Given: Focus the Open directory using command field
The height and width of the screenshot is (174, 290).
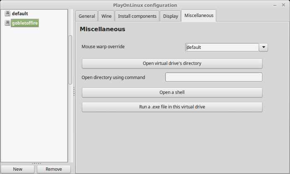Looking at the screenshot, I should coord(214,77).
